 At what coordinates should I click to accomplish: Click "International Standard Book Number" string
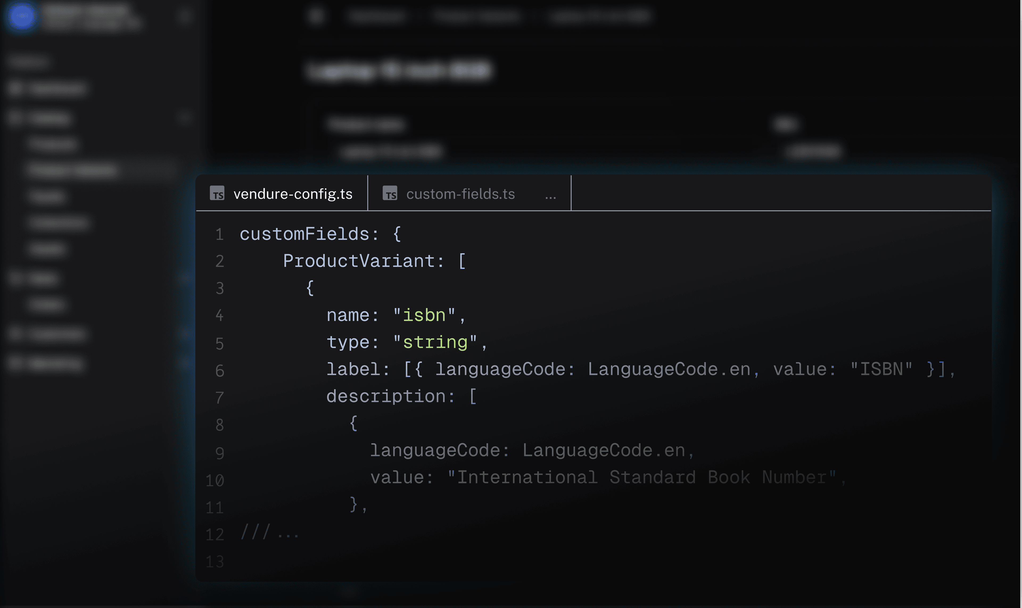[642, 478]
